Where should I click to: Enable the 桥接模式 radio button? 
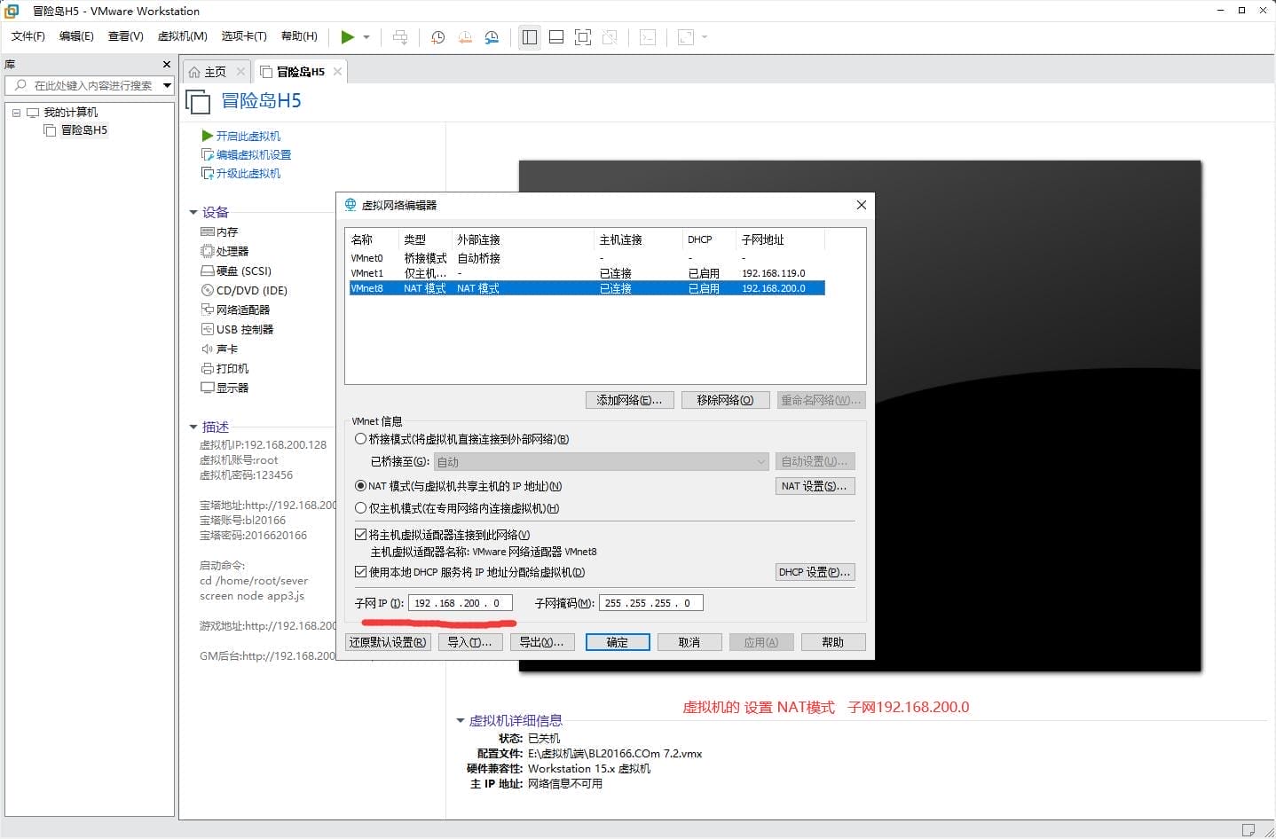point(360,439)
